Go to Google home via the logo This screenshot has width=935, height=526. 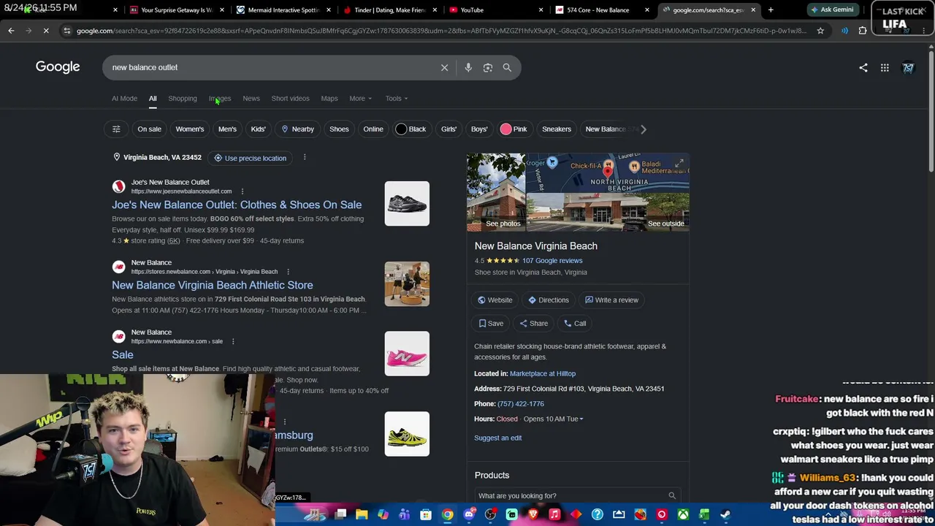pyautogui.click(x=58, y=67)
